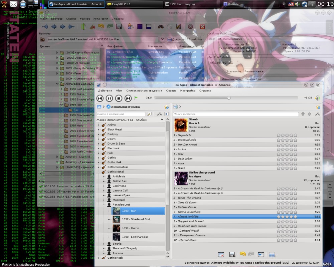The height and width of the screenshot is (267, 334).
Task: Open collection wrench settings dropdown
Action: [x=159, y=114]
